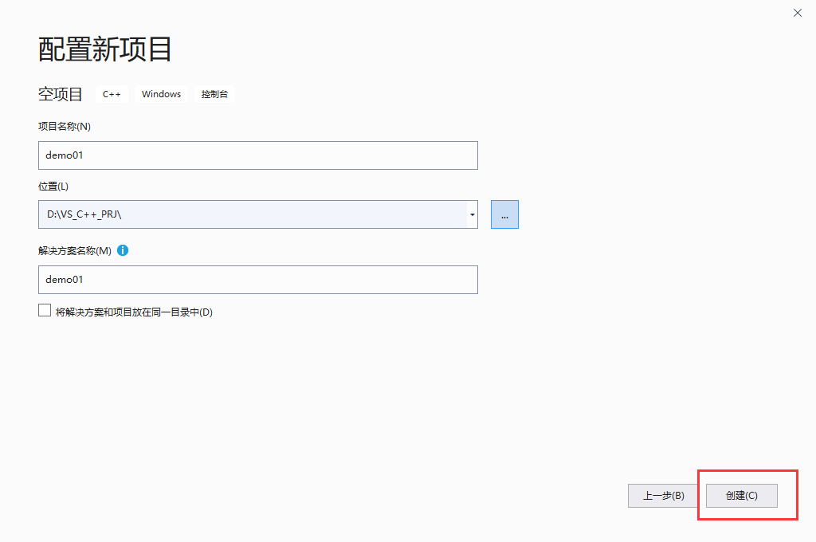Click the 解决方案名称(M) label
This screenshot has width=816, height=542.
(x=75, y=251)
